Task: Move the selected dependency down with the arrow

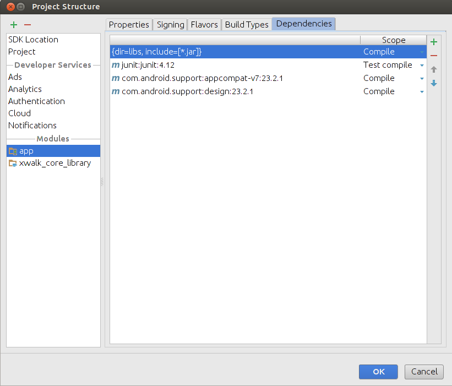Action: [x=434, y=83]
